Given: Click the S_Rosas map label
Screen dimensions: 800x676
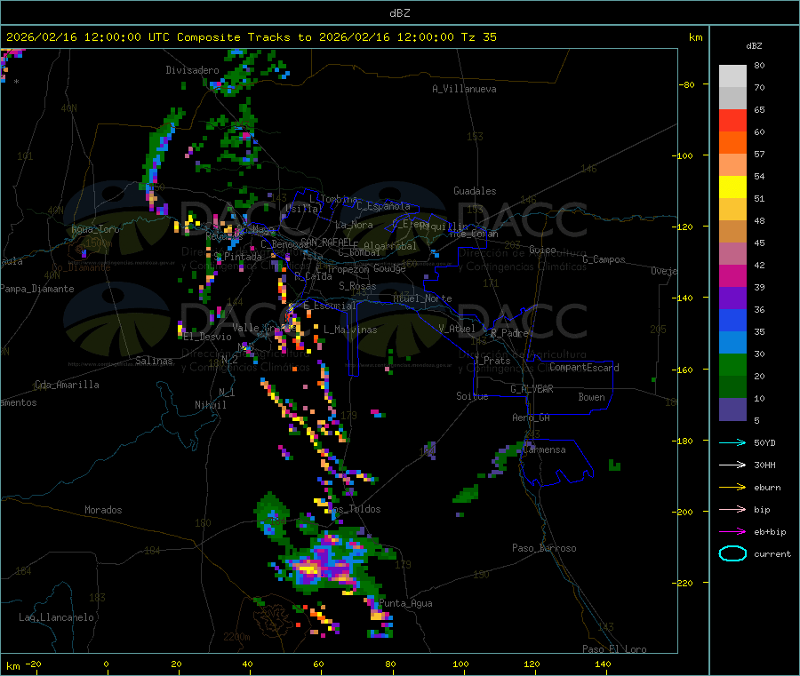Looking at the screenshot, I should pos(357,286).
